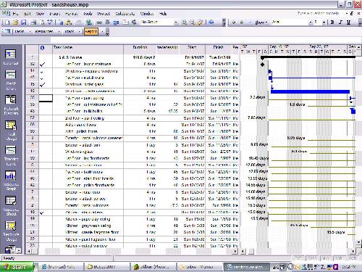
Task: Open the Edit menu
Action: 28,14
